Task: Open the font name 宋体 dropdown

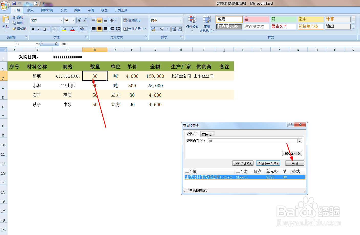Action: 61,20
